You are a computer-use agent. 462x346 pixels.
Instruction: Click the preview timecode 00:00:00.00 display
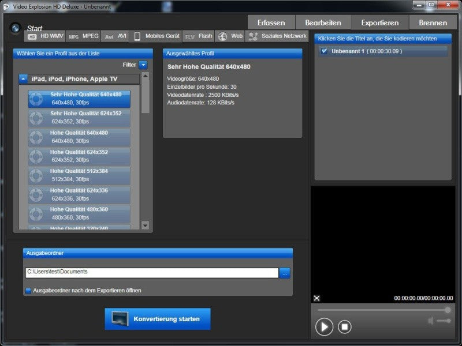[423, 298]
